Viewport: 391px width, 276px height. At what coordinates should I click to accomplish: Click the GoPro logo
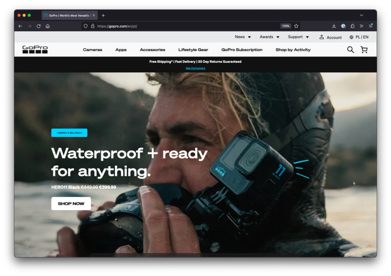point(35,49)
